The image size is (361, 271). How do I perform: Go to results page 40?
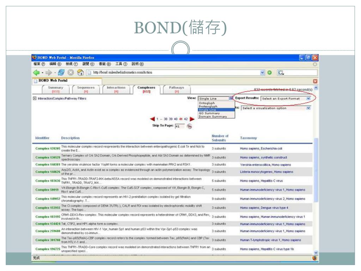176,119
